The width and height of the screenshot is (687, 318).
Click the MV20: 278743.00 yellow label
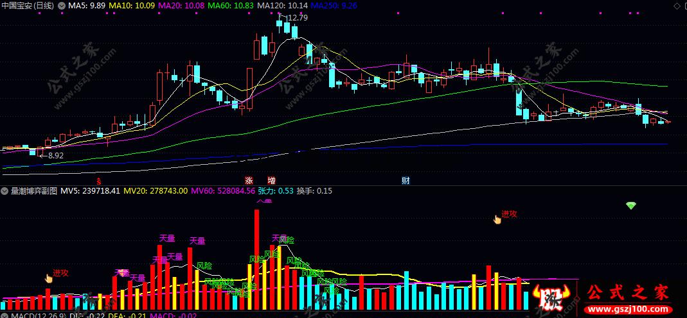pos(156,191)
